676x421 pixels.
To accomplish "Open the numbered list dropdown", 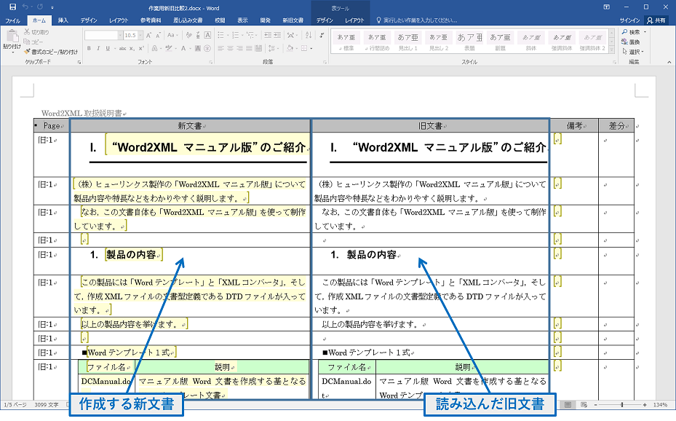I will pyautogui.click(x=243, y=36).
